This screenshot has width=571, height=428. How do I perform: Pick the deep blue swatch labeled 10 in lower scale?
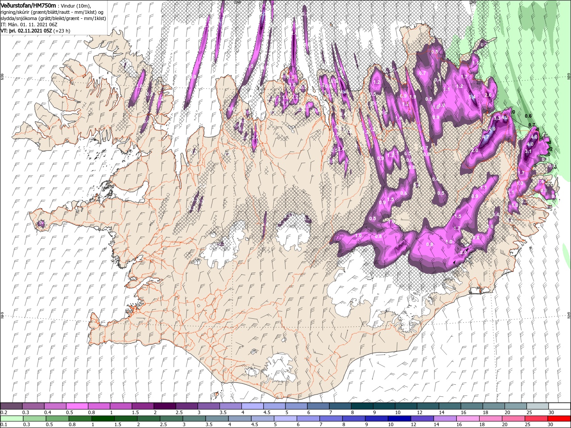(x=399, y=419)
